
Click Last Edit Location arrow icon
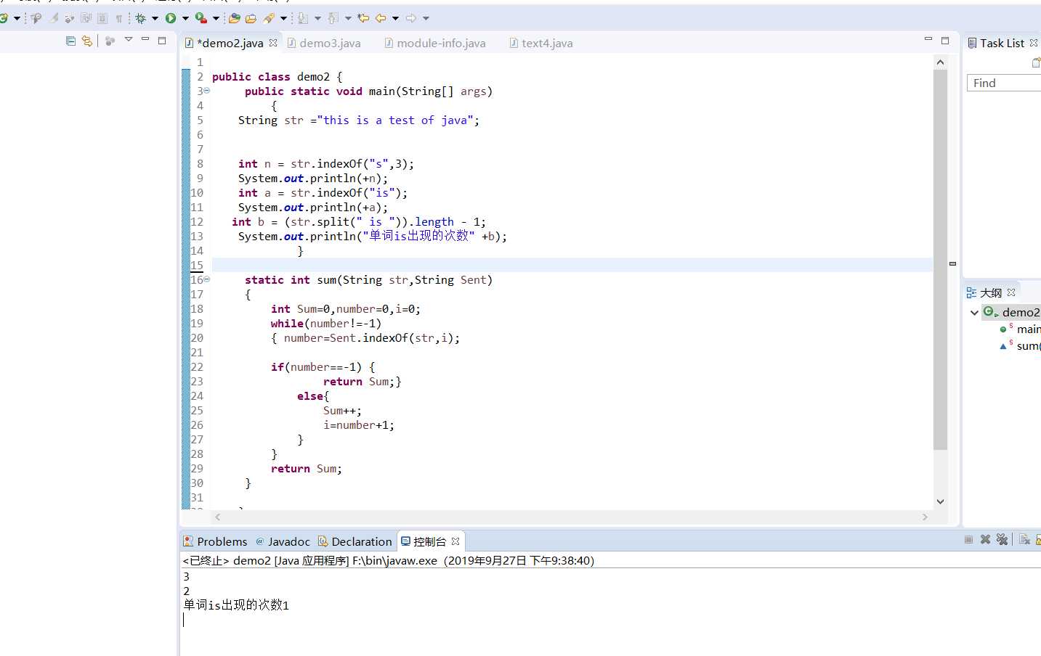363,18
